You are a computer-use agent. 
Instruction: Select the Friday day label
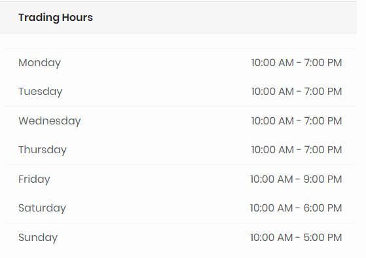(34, 179)
